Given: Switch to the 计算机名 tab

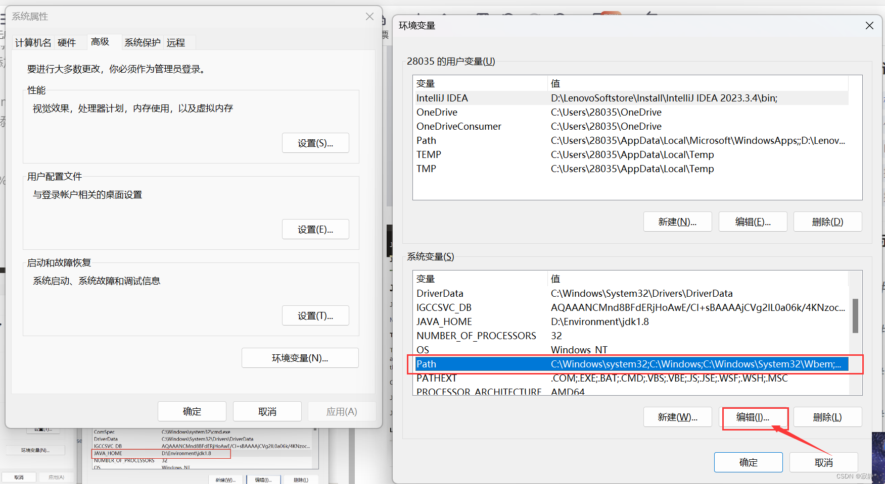Looking at the screenshot, I should (x=33, y=42).
